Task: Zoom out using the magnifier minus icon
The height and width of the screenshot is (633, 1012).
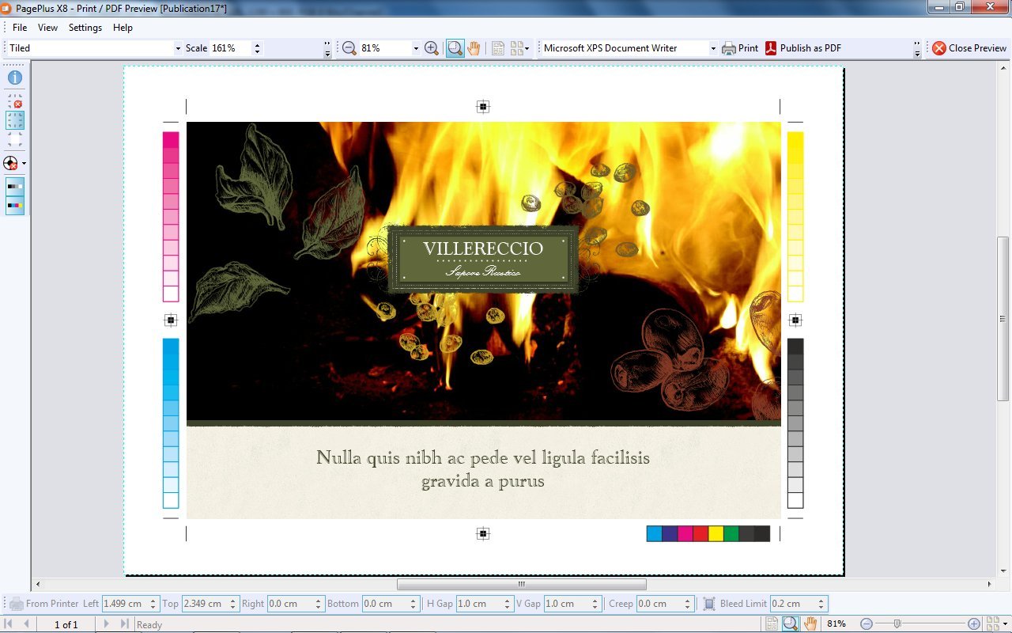Action: tap(348, 47)
